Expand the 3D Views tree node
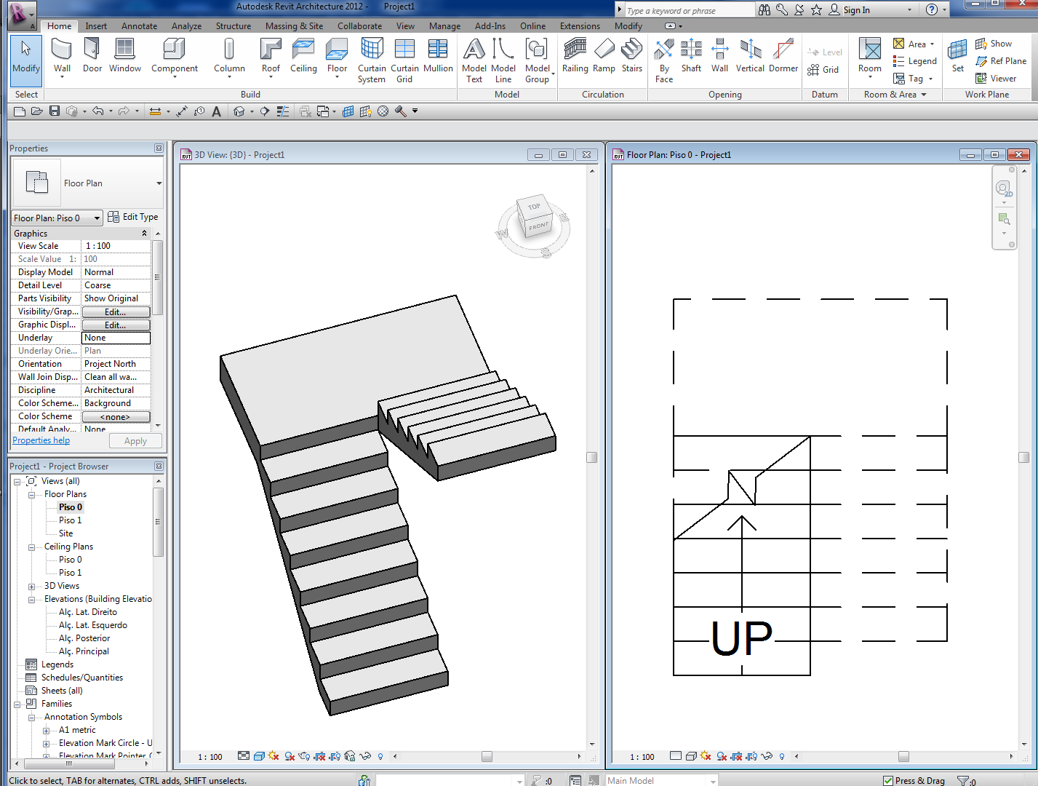Screen dimensions: 1038x786 (32, 587)
